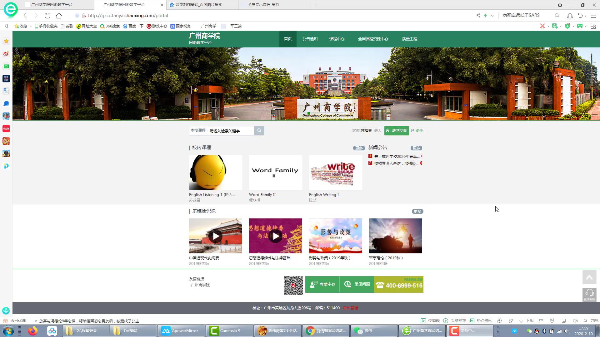Click the Firefox icon in taskbar
The image size is (600, 337).
point(33,330)
